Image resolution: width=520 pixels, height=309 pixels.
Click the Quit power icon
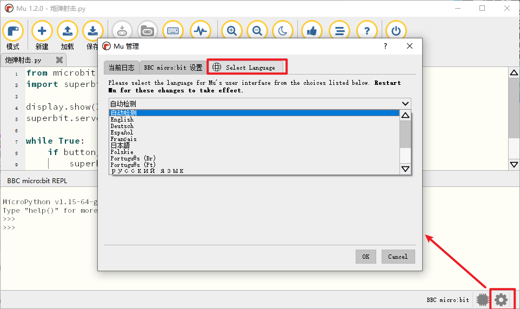396,31
